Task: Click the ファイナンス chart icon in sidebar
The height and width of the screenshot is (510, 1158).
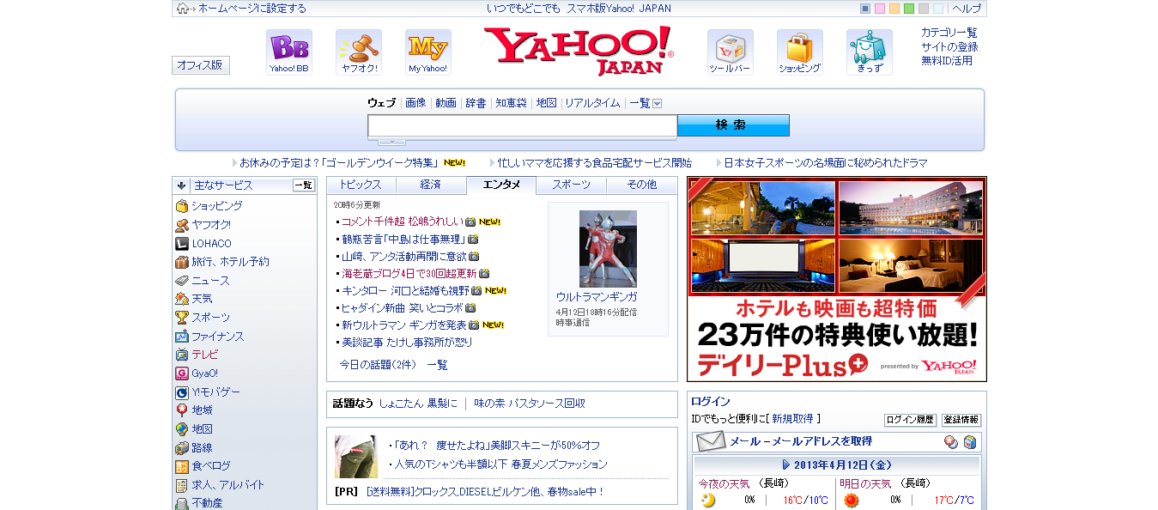Action: [182, 337]
